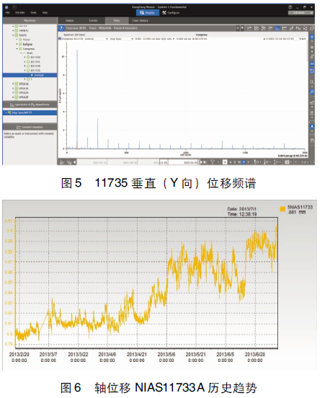Click the orange 5NIAS11733 legend swatch
This screenshot has height=398, width=330.
tap(282, 209)
